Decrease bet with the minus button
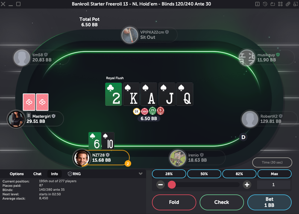 click(x=161, y=185)
